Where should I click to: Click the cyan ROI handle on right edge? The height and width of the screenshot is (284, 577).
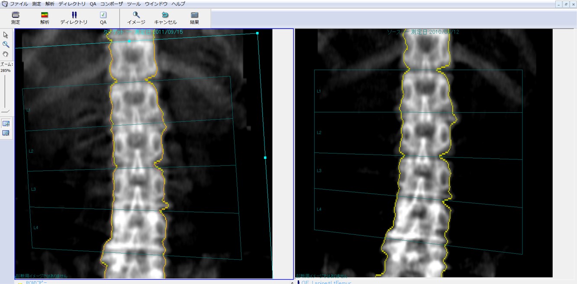265,158
